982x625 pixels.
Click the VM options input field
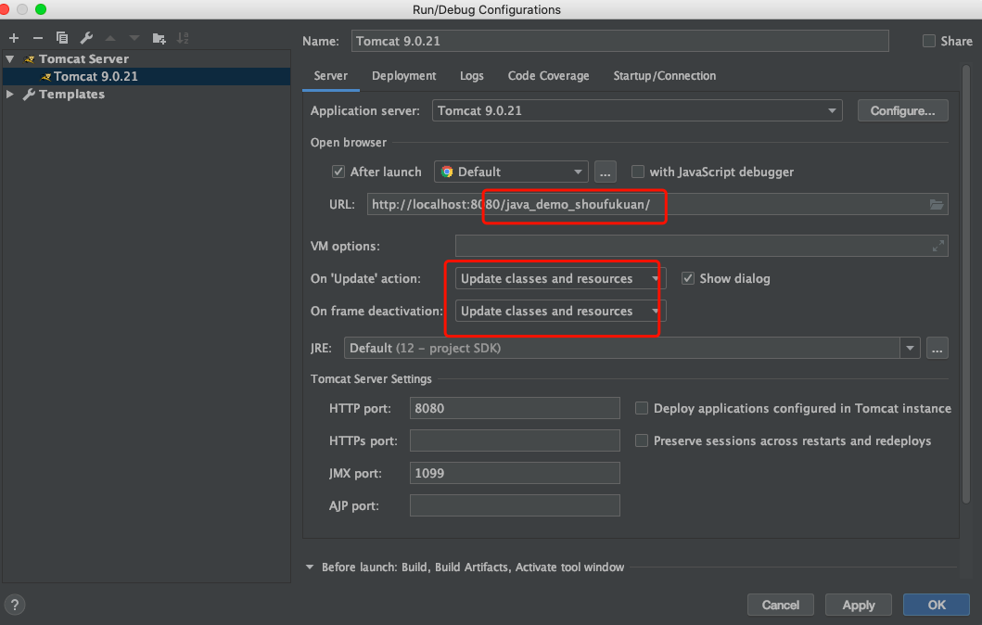pos(701,246)
